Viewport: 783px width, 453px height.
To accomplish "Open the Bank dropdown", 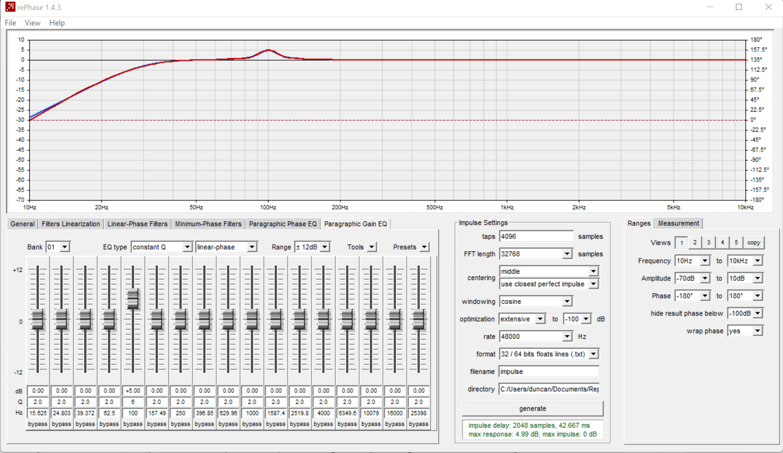I will 58,247.
